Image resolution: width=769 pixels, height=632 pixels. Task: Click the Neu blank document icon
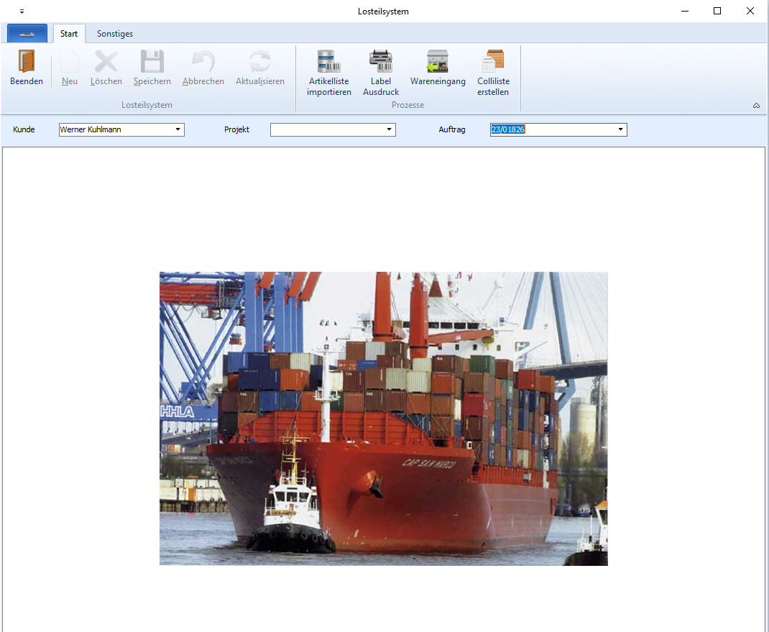[x=69, y=61]
